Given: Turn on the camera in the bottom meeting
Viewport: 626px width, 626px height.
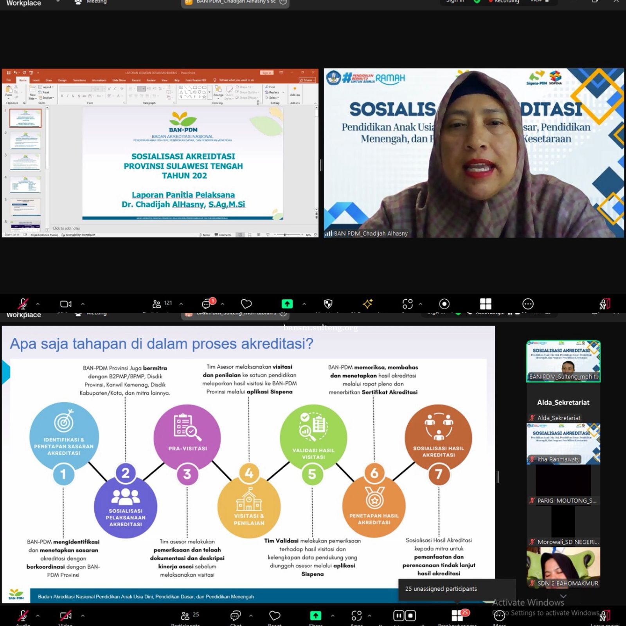Looking at the screenshot, I should click(x=65, y=615).
